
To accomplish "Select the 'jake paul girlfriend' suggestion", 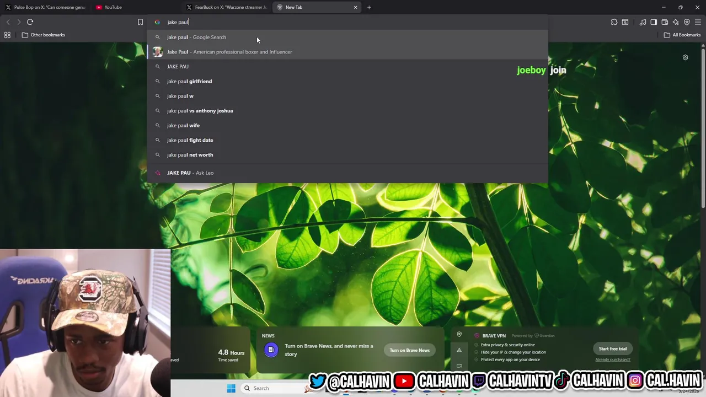I will (347, 81).
